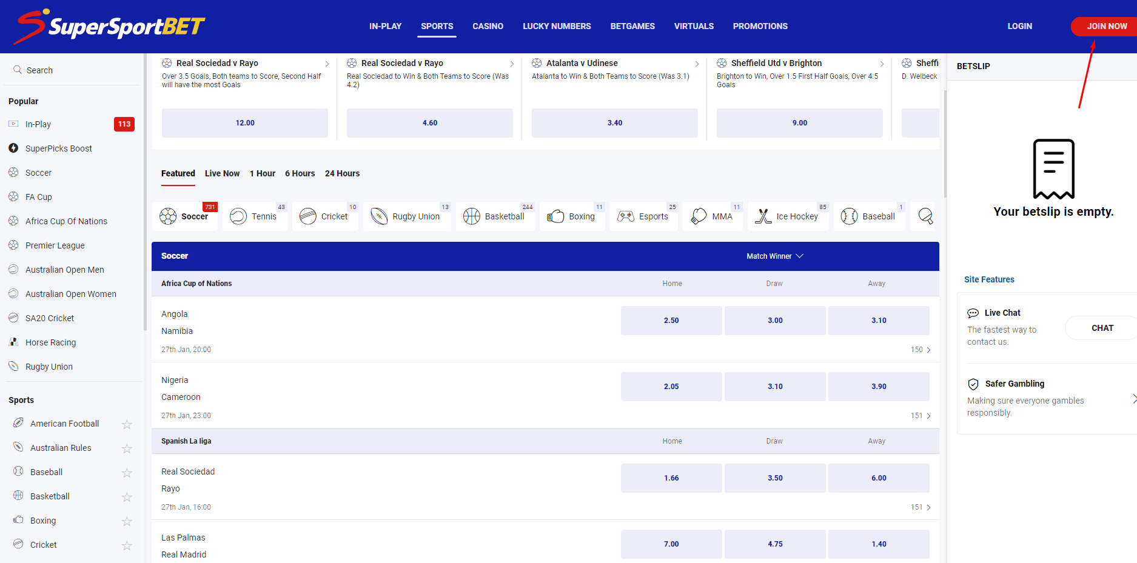Click the SuperSportBET logo
Viewport: 1137px width, 563px height.
point(110,27)
